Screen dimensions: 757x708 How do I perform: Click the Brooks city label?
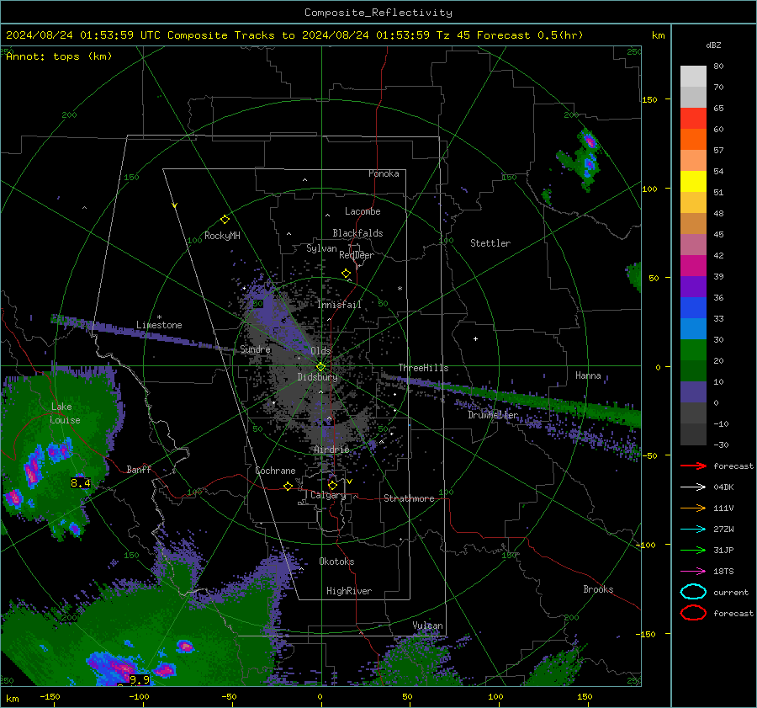click(x=598, y=589)
